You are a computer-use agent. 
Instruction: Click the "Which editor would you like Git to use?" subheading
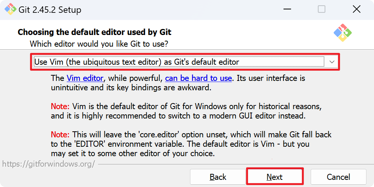(99, 44)
